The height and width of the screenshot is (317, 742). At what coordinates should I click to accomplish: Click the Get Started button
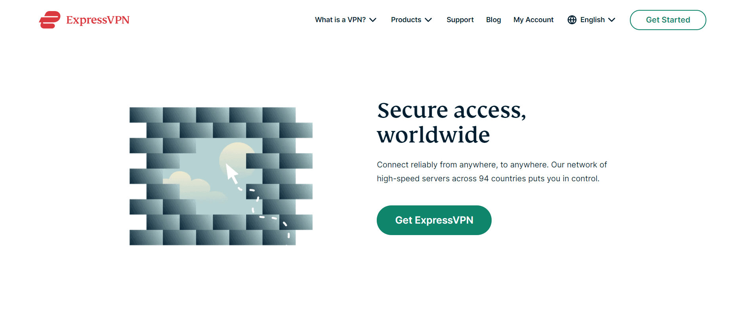pyautogui.click(x=668, y=20)
